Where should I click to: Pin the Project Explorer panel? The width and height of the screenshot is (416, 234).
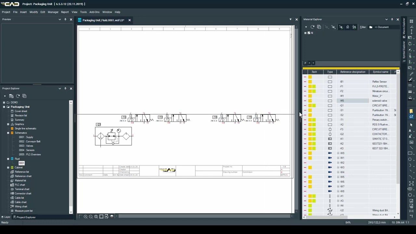[x=65, y=88]
